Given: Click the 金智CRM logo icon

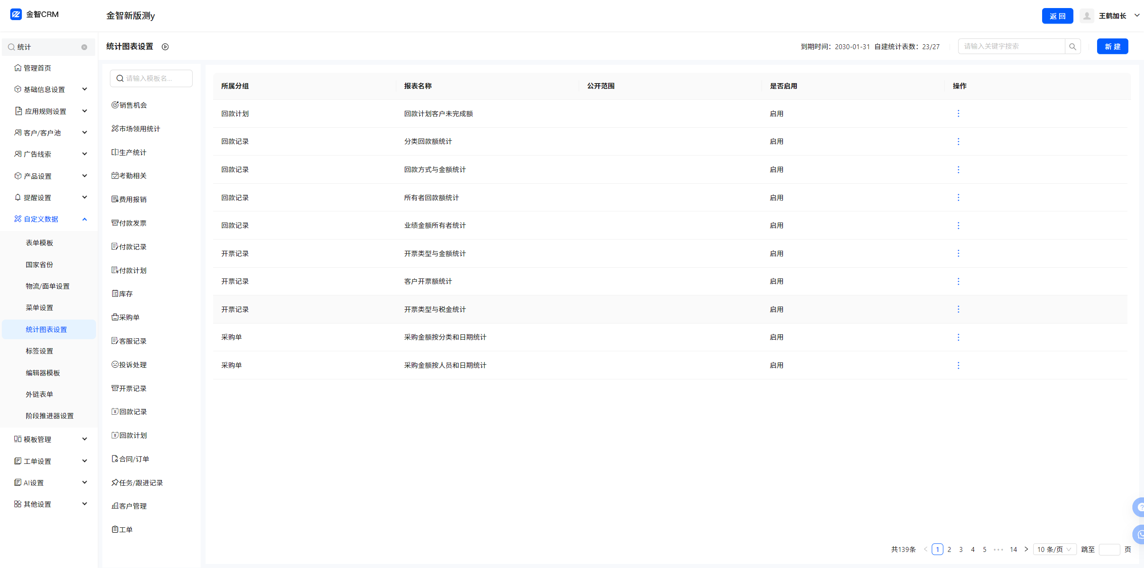Looking at the screenshot, I should tap(16, 14).
